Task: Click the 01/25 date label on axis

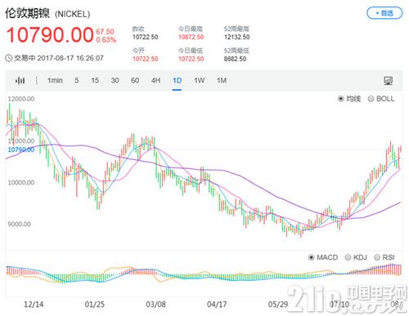Action: tap(95, 305)
